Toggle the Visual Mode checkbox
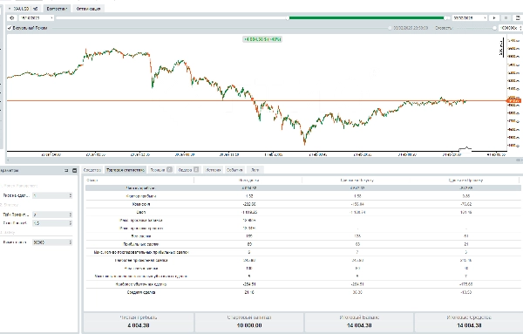The height and width of the screenshot is (334, 523). coord(10,28)
